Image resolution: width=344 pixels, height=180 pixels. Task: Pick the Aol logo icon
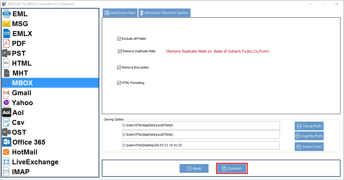(7, 112)
